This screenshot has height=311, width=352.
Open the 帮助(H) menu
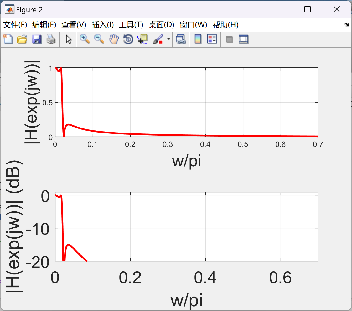(225, 25)
